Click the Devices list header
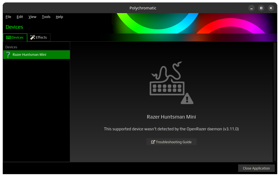280x177 pixels. coord(11,47)
